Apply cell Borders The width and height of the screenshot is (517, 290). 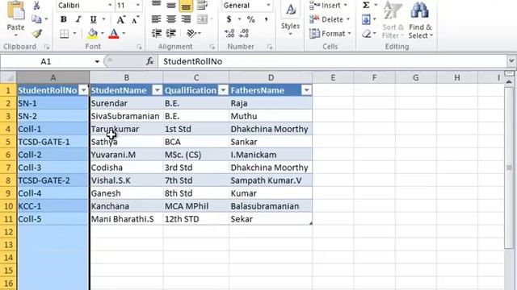coord(65,34)
